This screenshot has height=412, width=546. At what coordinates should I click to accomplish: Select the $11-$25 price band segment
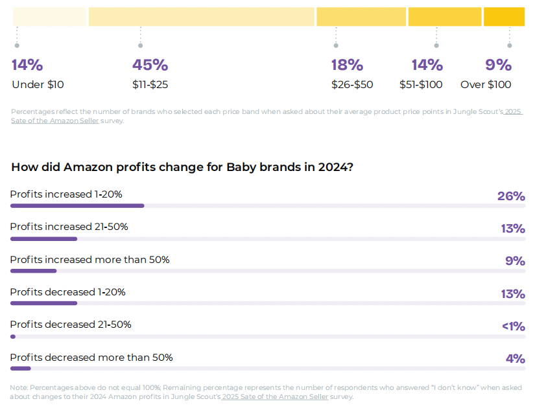(x=201, y=17)
